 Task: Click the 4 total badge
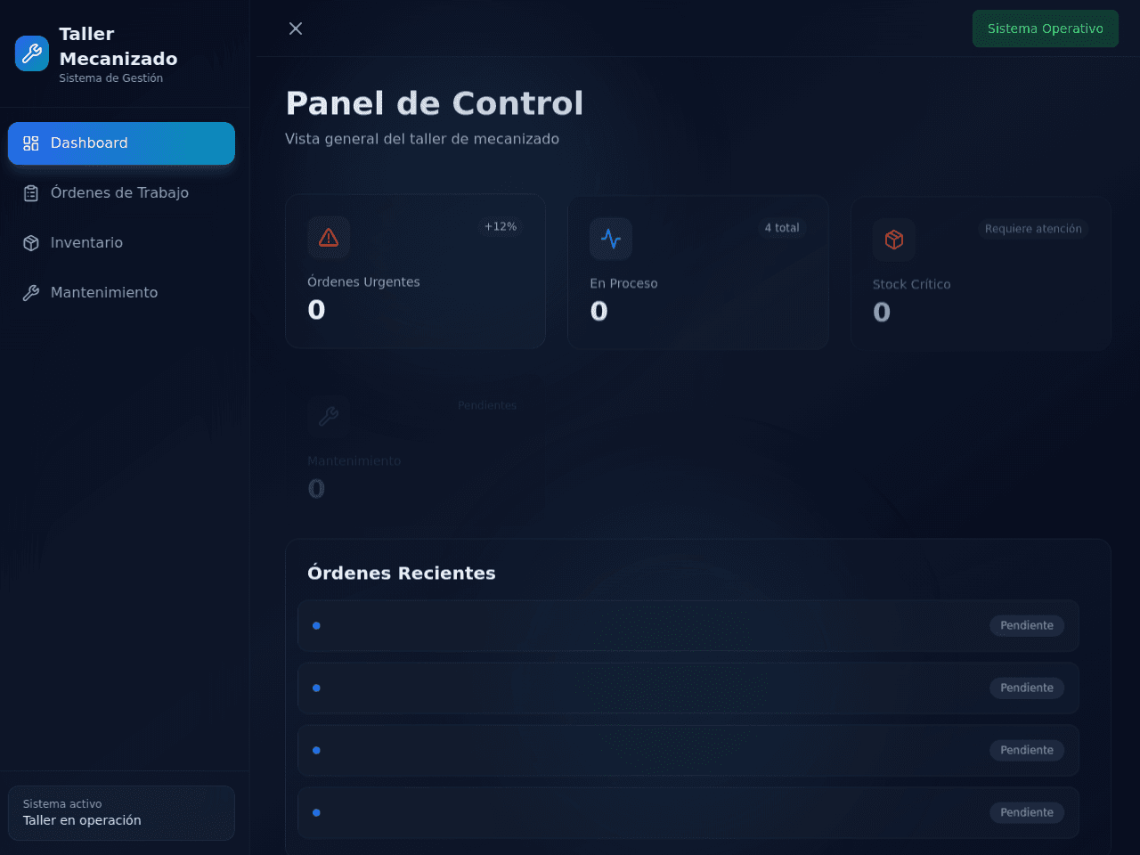coord(782,228)
